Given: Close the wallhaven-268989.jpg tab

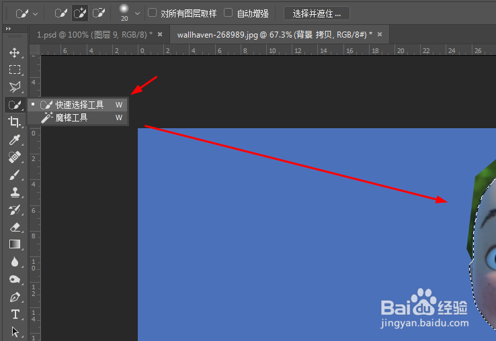Looking at the screenshot, I should 380,34.
